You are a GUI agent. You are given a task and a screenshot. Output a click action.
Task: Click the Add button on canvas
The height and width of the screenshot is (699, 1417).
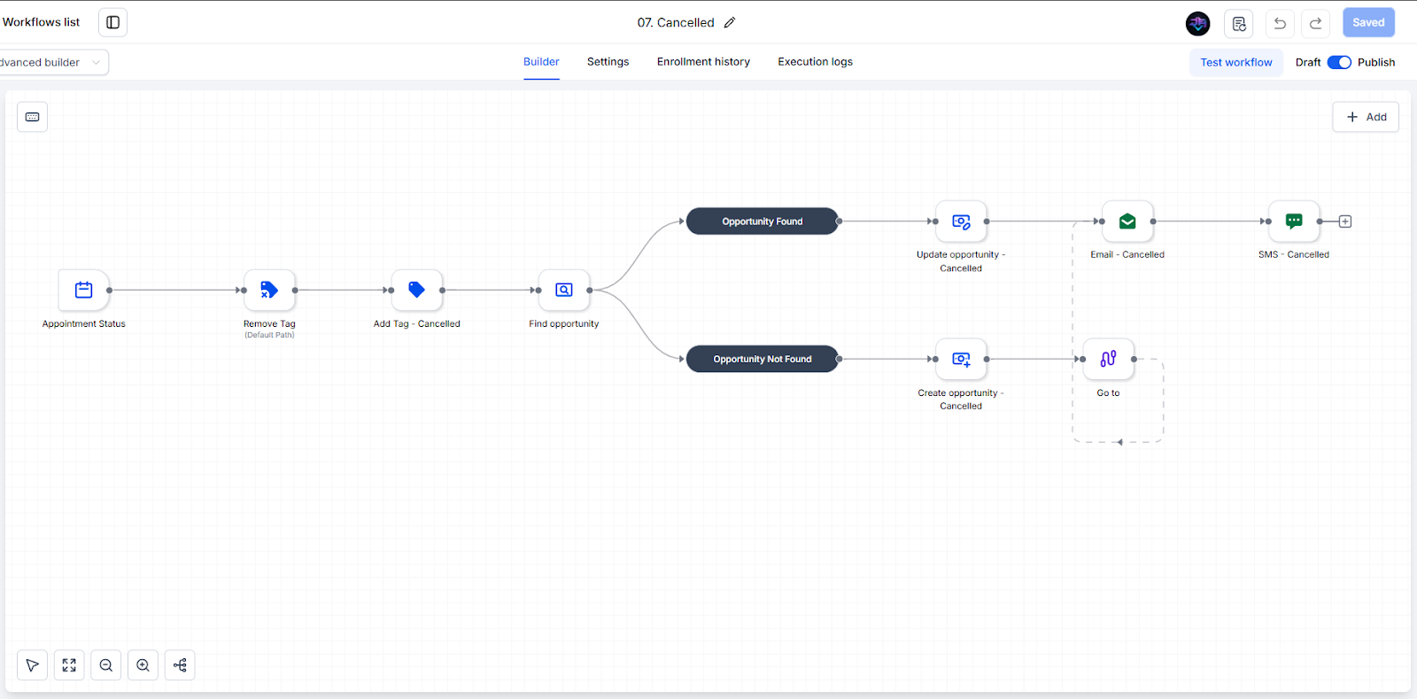click(1366, 117)
